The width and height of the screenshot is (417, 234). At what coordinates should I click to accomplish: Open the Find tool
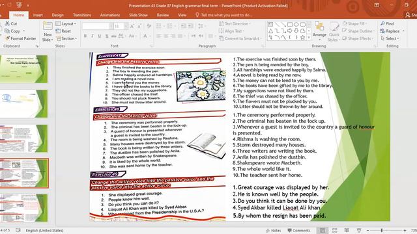click(387, 23)
